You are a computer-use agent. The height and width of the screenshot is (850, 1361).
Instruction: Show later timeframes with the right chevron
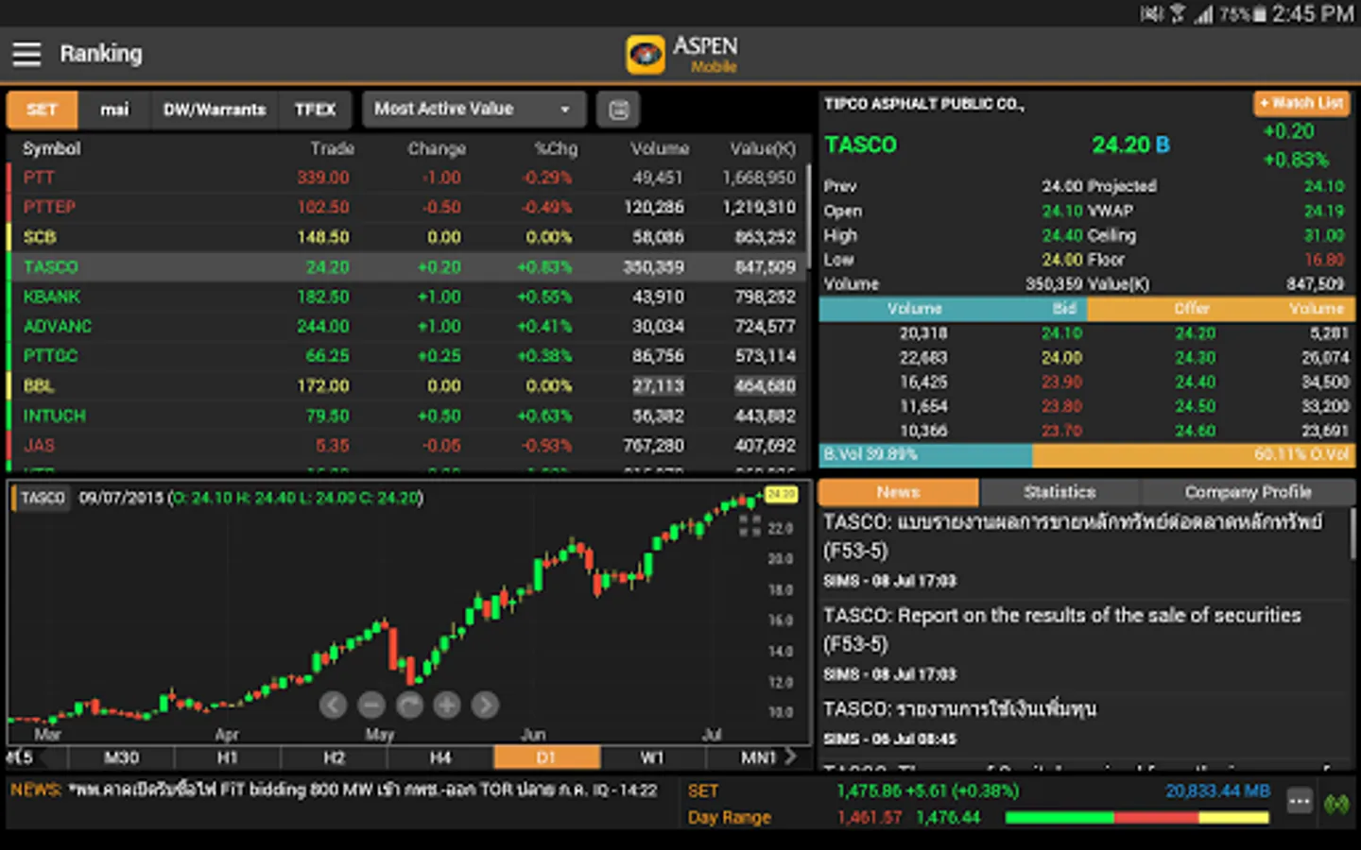(791, 756)
